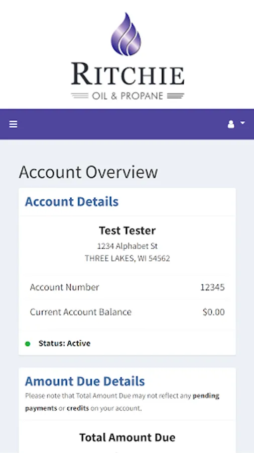Click THREE LAKES, WI 54562 text
The height and width of the screenshot is (453, 254).
point(128,258)
